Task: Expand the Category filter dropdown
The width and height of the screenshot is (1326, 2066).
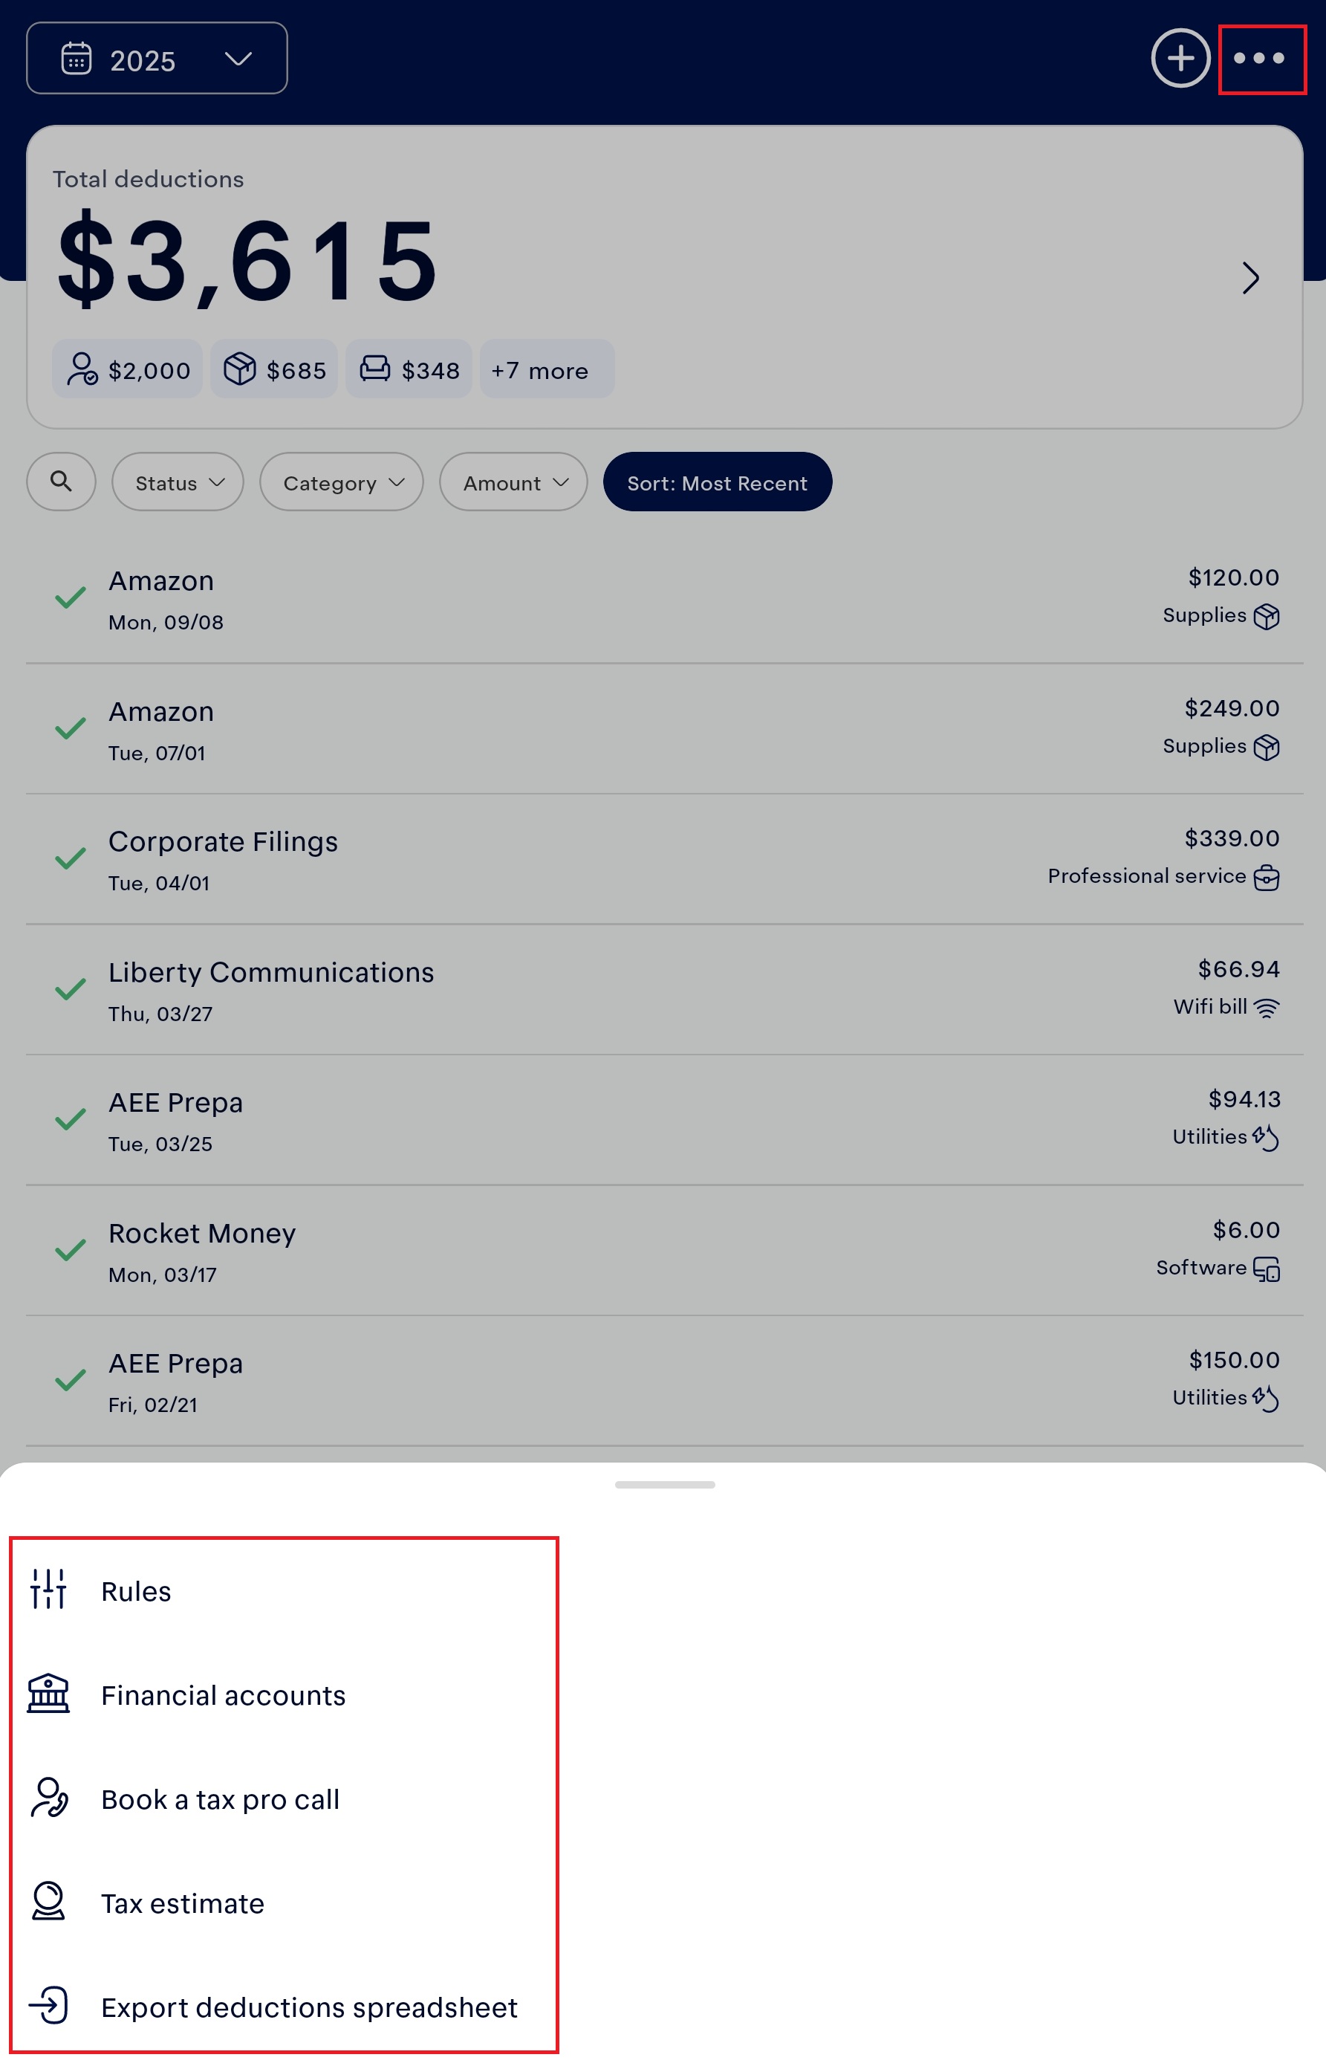Action: coord(341,482)
